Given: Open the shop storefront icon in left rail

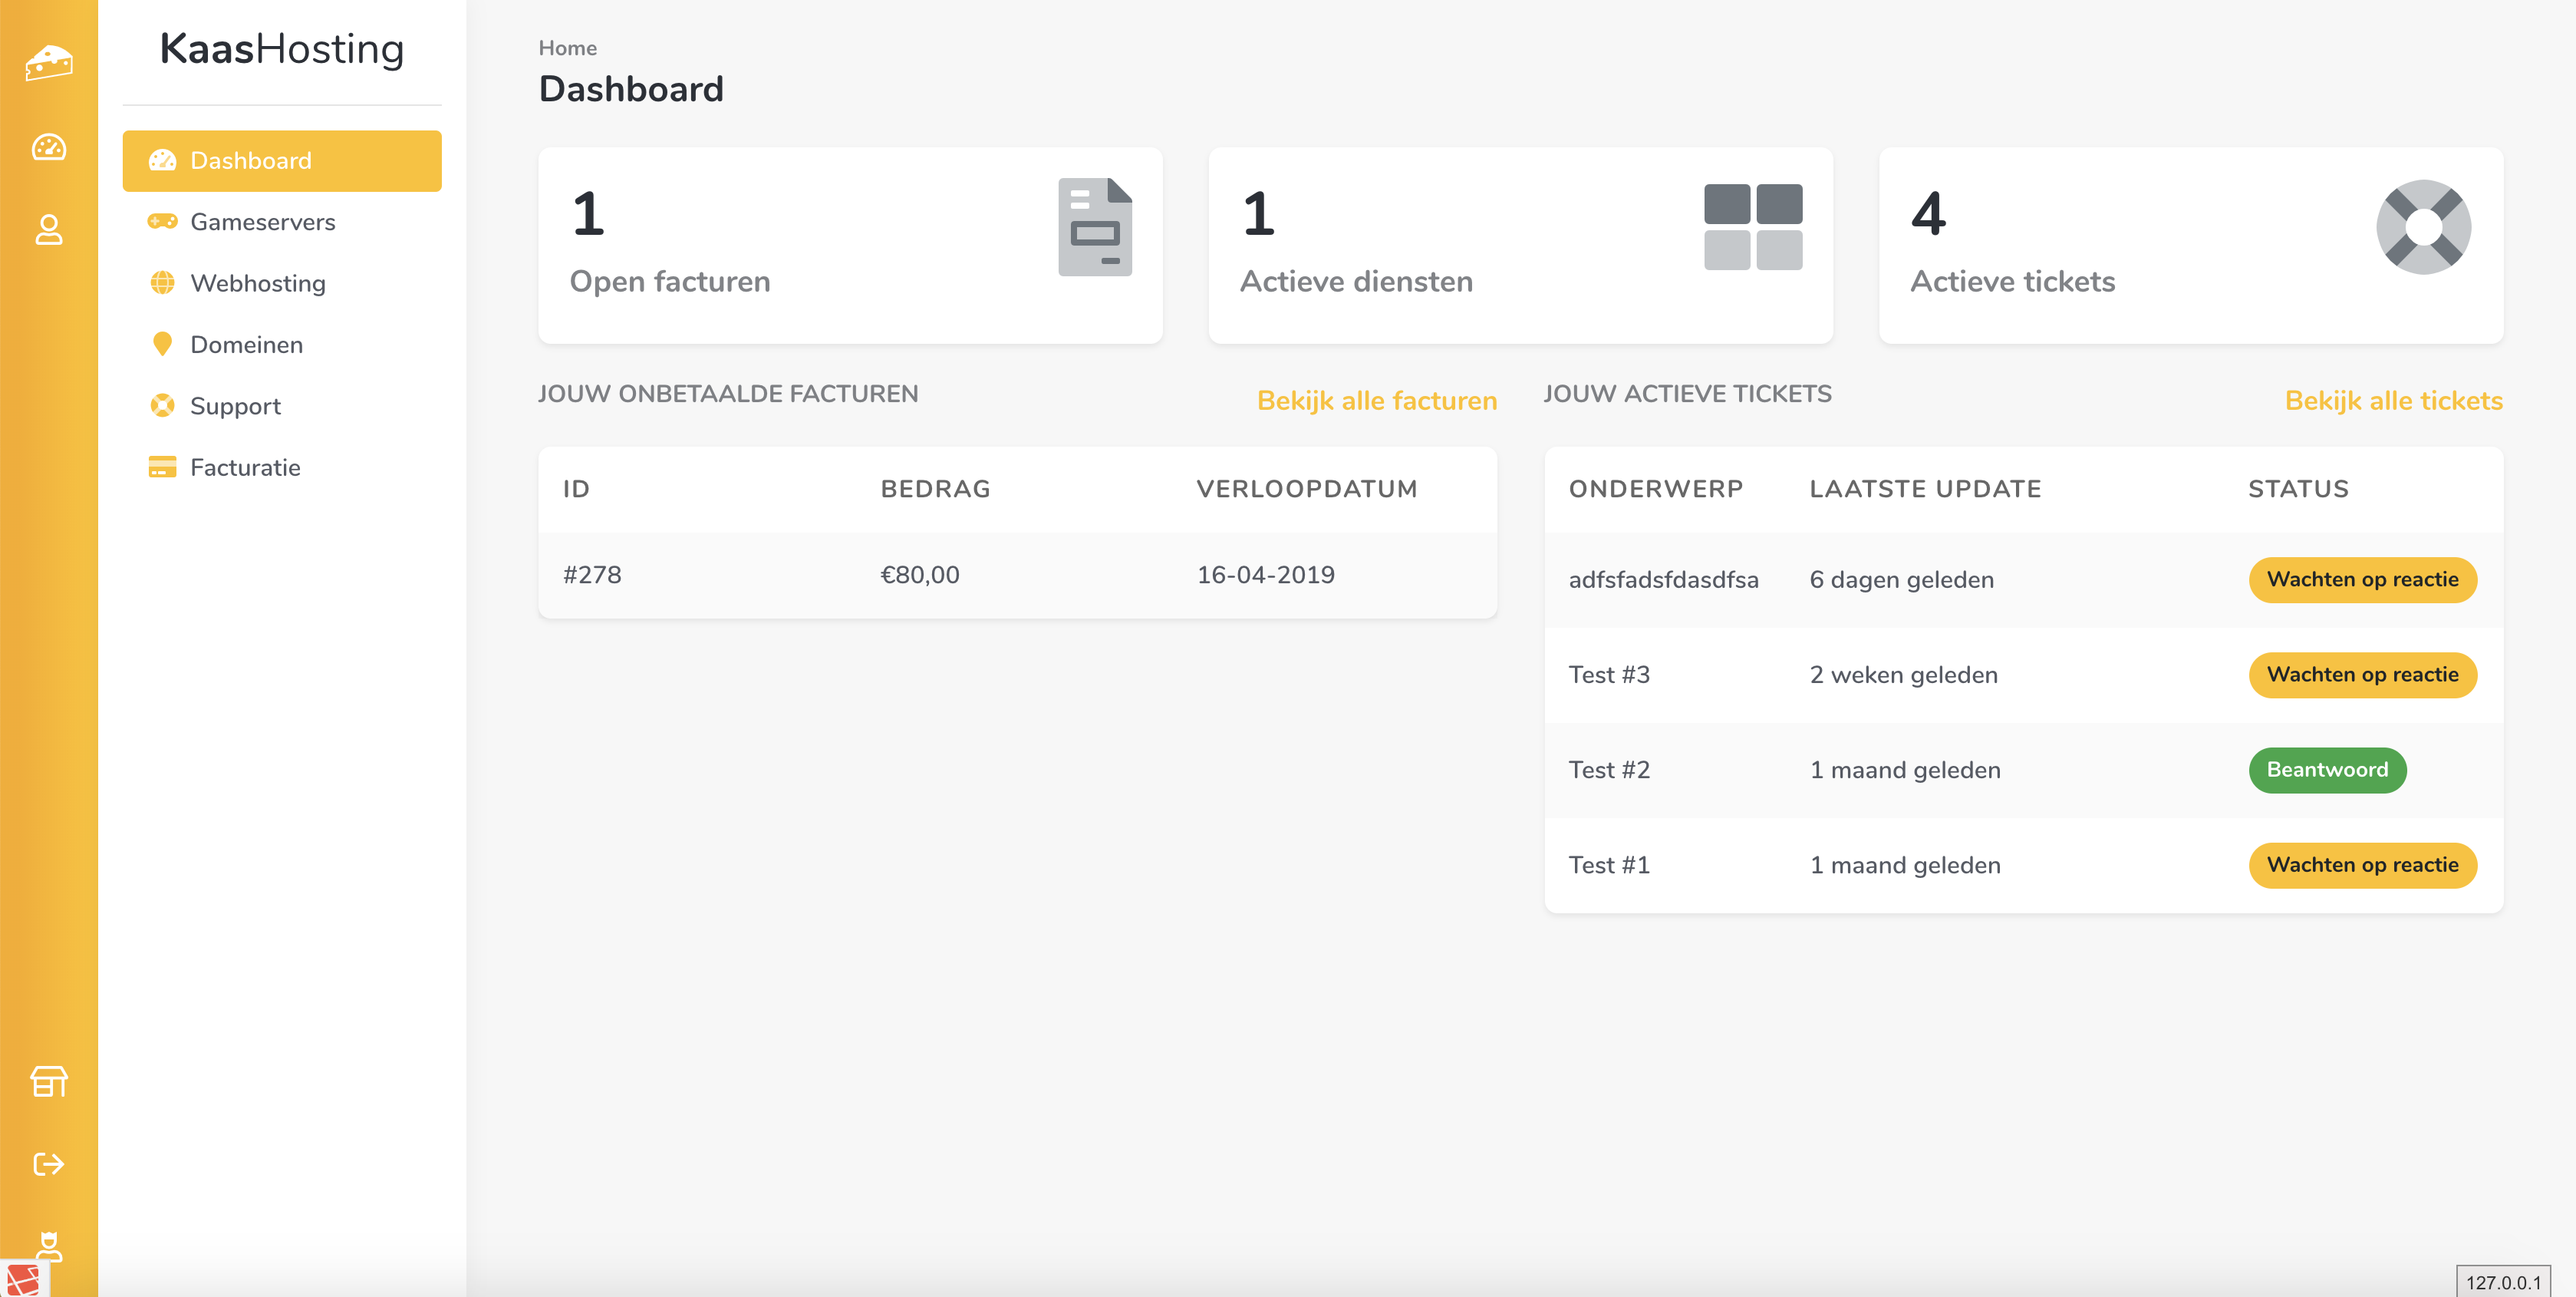Looking at the screenshot, I should pos(48,1081).
